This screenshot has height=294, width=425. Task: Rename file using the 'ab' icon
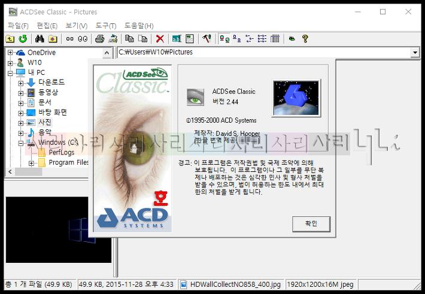click(177, 39)
